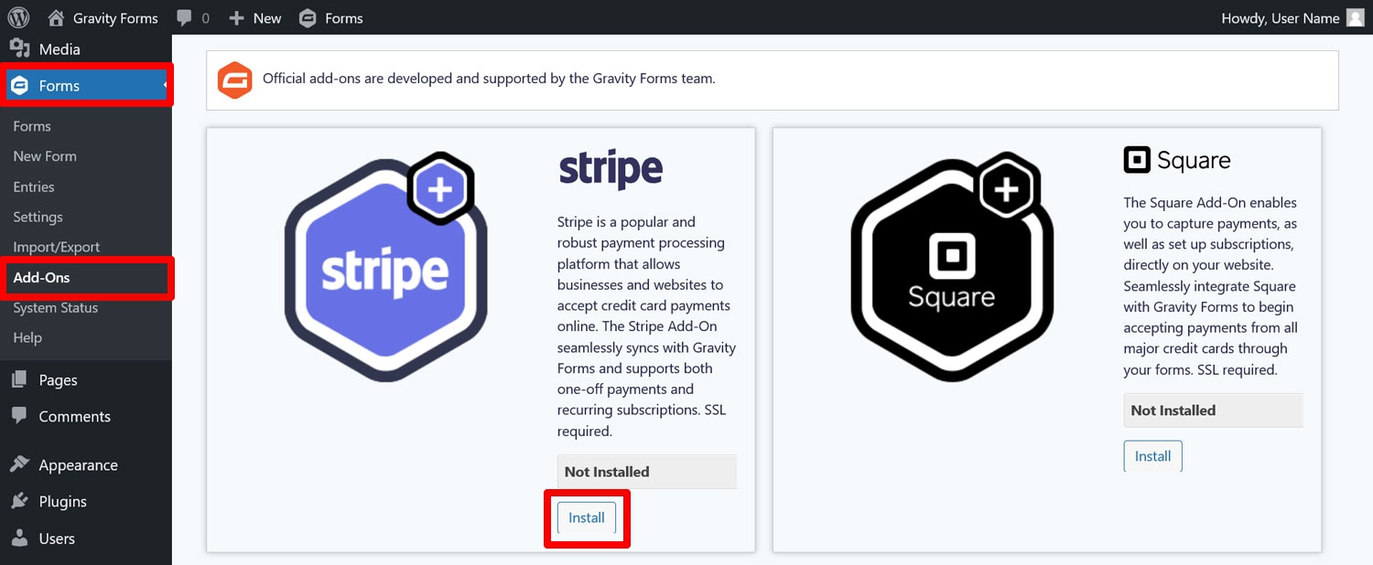Open New Form submenu item
Viewport: 1373px width, 565px height.
pyautogui.click(x=45, y=156)
